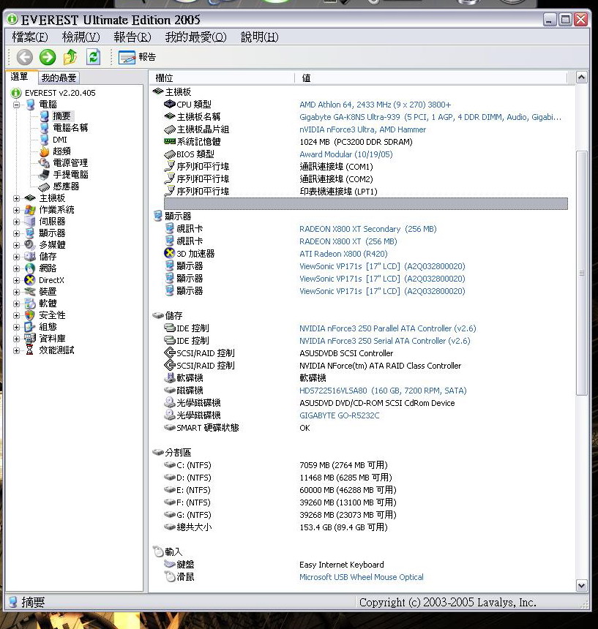Select the 電源管理 icon in tree

click(44, 163)
